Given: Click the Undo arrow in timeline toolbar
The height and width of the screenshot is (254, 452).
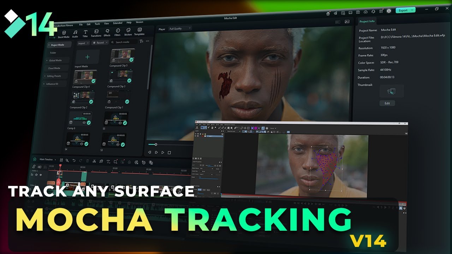Looking at the screenshot, I should [x=74, y=161].
